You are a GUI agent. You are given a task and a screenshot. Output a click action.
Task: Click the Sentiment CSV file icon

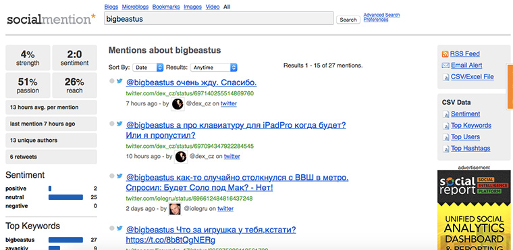pyautogui.click(x=446, y=114)
